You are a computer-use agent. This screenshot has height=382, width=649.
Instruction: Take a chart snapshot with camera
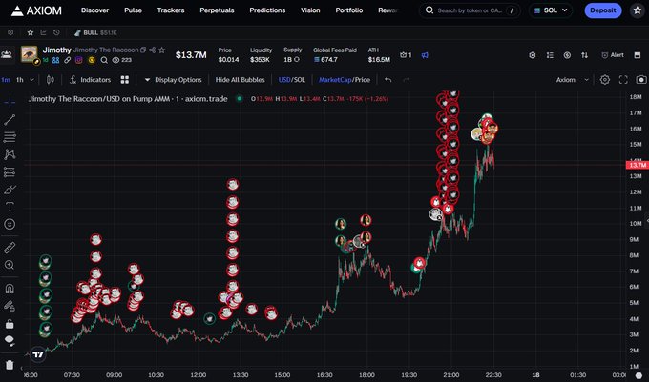(641, 80)
